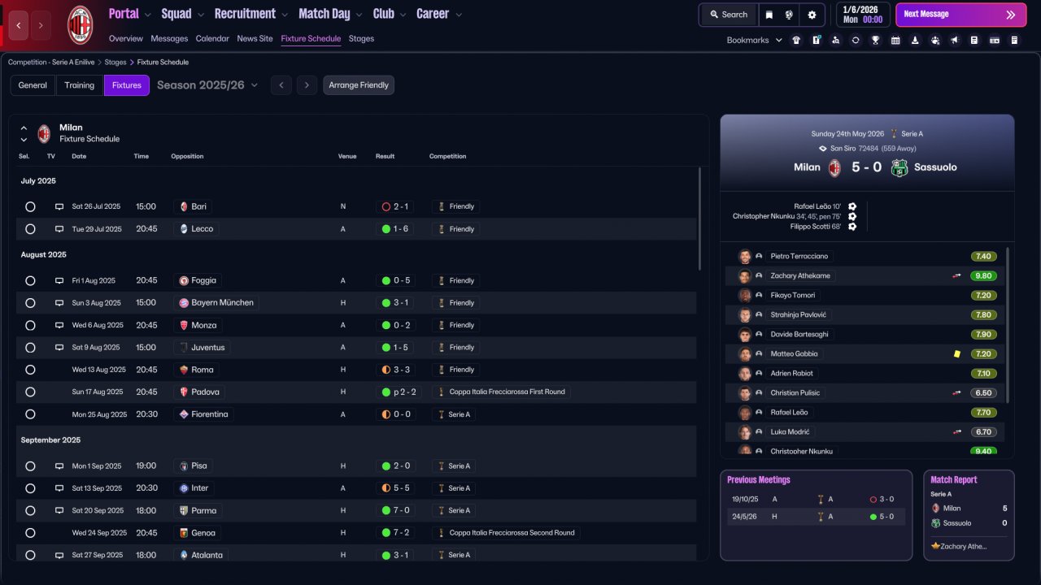1041x585 pixels.
Task: Select the Monza fixture radio button
Action: coord(30,326)
